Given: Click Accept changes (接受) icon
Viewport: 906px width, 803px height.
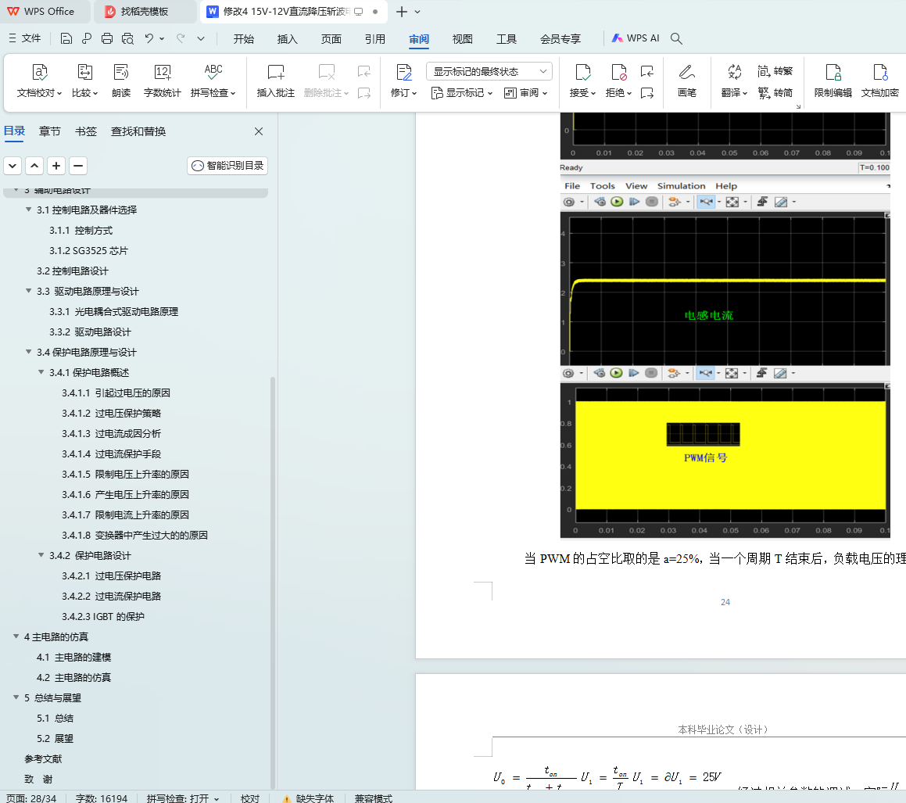Looking at the screenshot, I should coord(583,72).
